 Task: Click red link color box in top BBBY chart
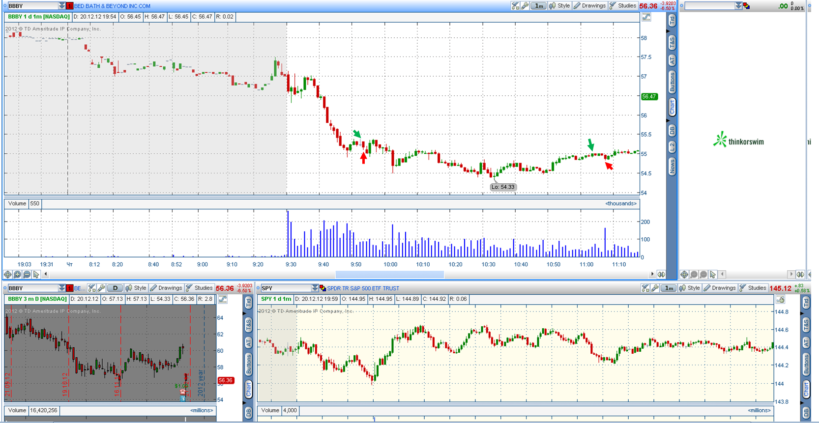coord(70,6)
